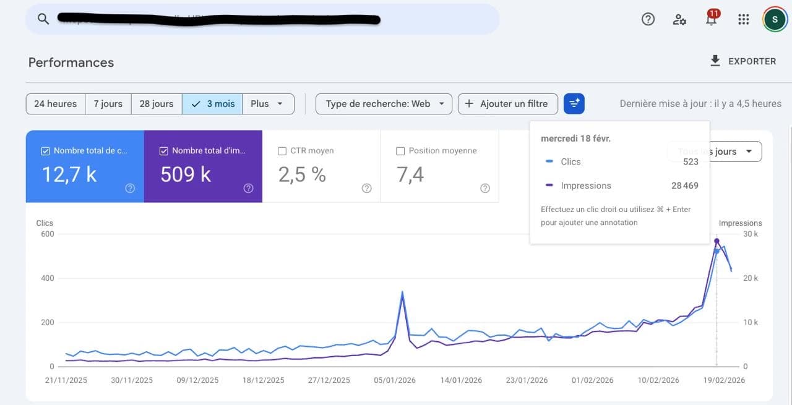The height and width of the screenshot is (405, 792).
Task: Click the Ajouter un filtre button
Action: click(508, 103)
